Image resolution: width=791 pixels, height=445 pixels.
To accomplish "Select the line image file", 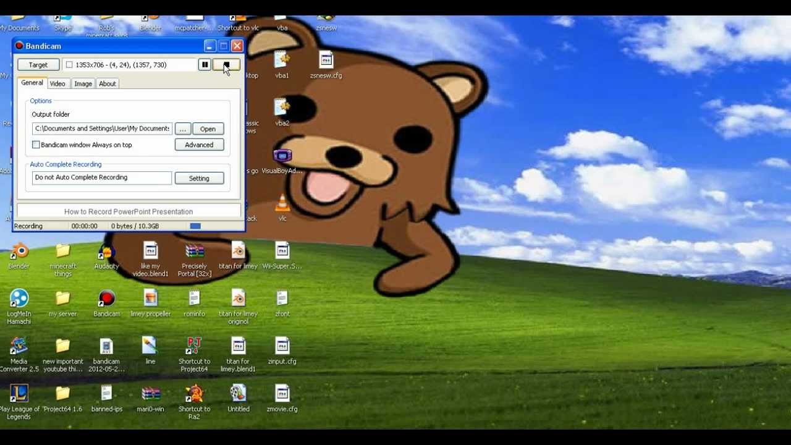I will tap(150, 351).
